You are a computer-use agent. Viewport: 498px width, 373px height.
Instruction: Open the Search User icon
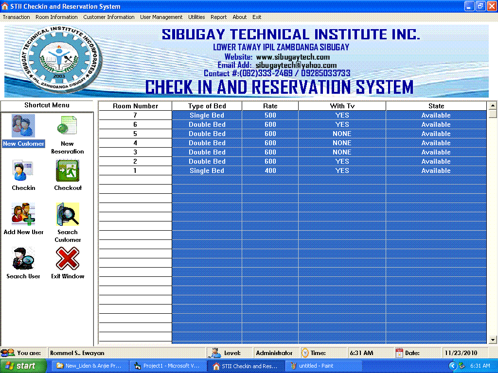coord(23,258)
